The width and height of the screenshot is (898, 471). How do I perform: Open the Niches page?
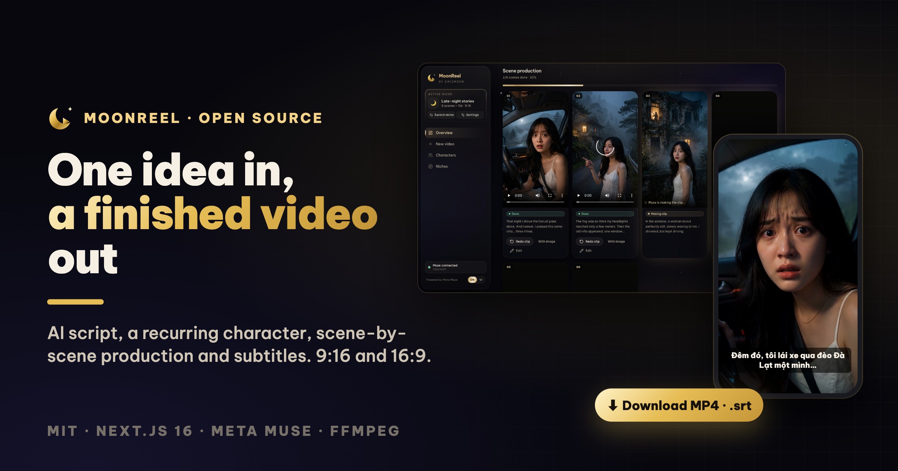coord(455,166)
